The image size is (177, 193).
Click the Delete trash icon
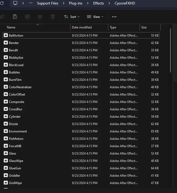click(53, 17)
